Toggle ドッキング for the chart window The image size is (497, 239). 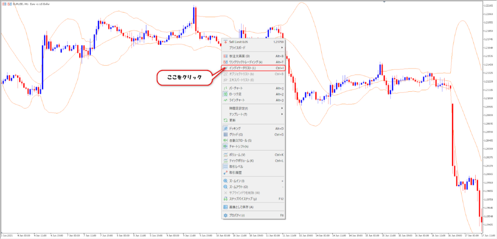click(253, 129)
